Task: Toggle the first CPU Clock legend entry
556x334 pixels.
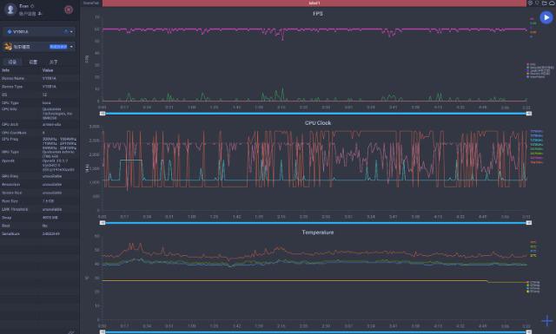Action: click(x=537, y=131)
